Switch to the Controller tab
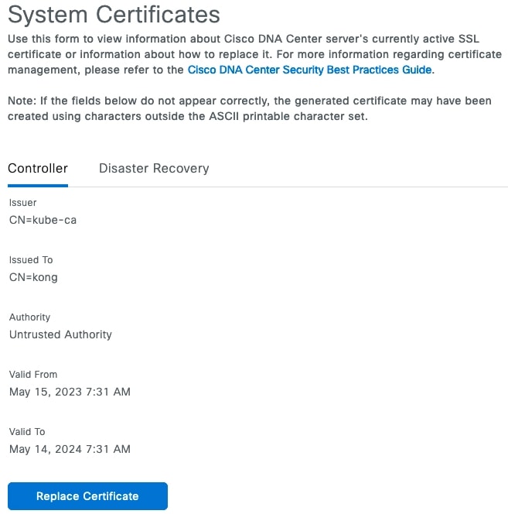Image resolution: width=508 pixels, height=514 pixels. (38, 169)
